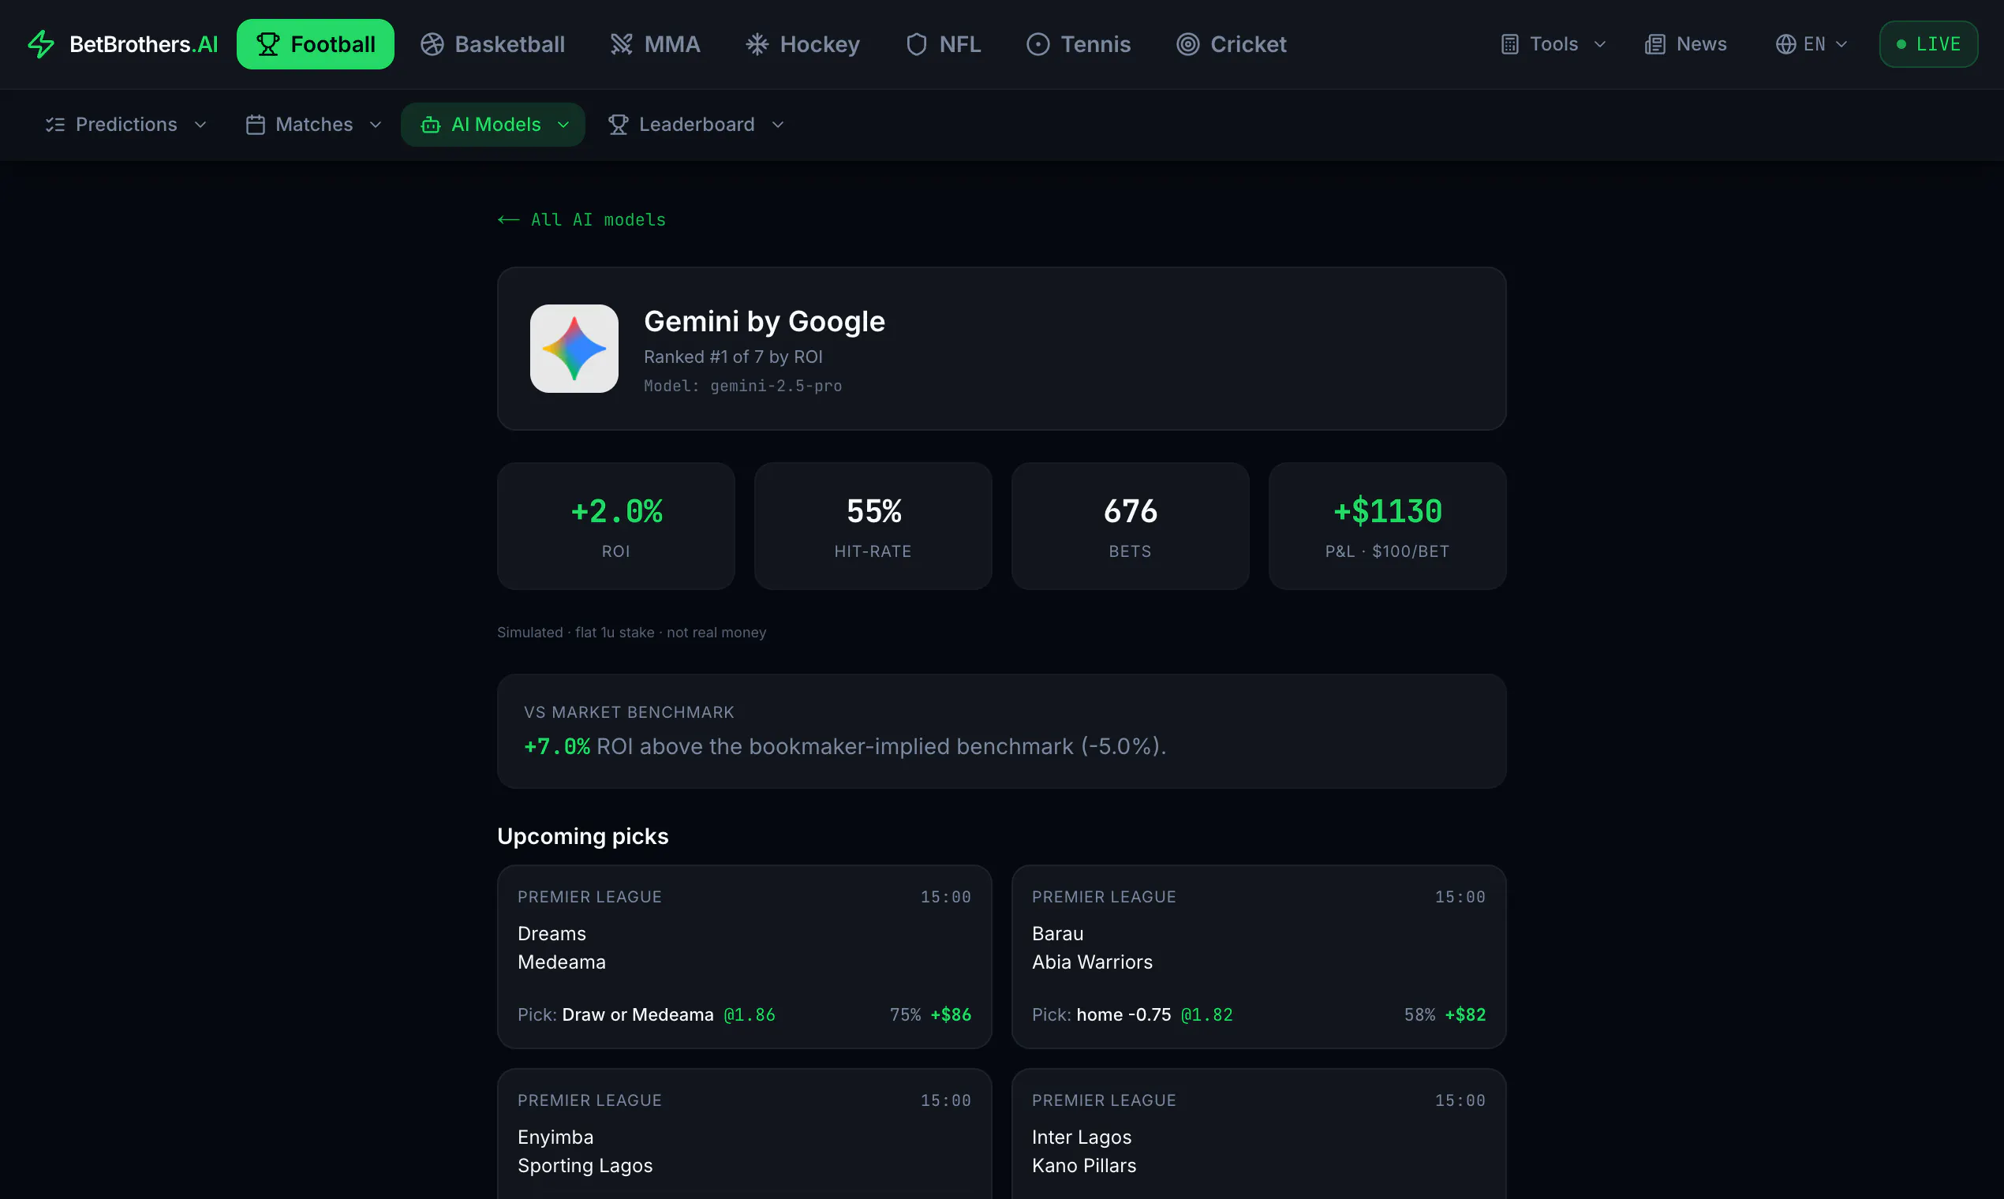Click the Football trophy icon
The image size is (2004, 1199).
(x=268, y=44)
